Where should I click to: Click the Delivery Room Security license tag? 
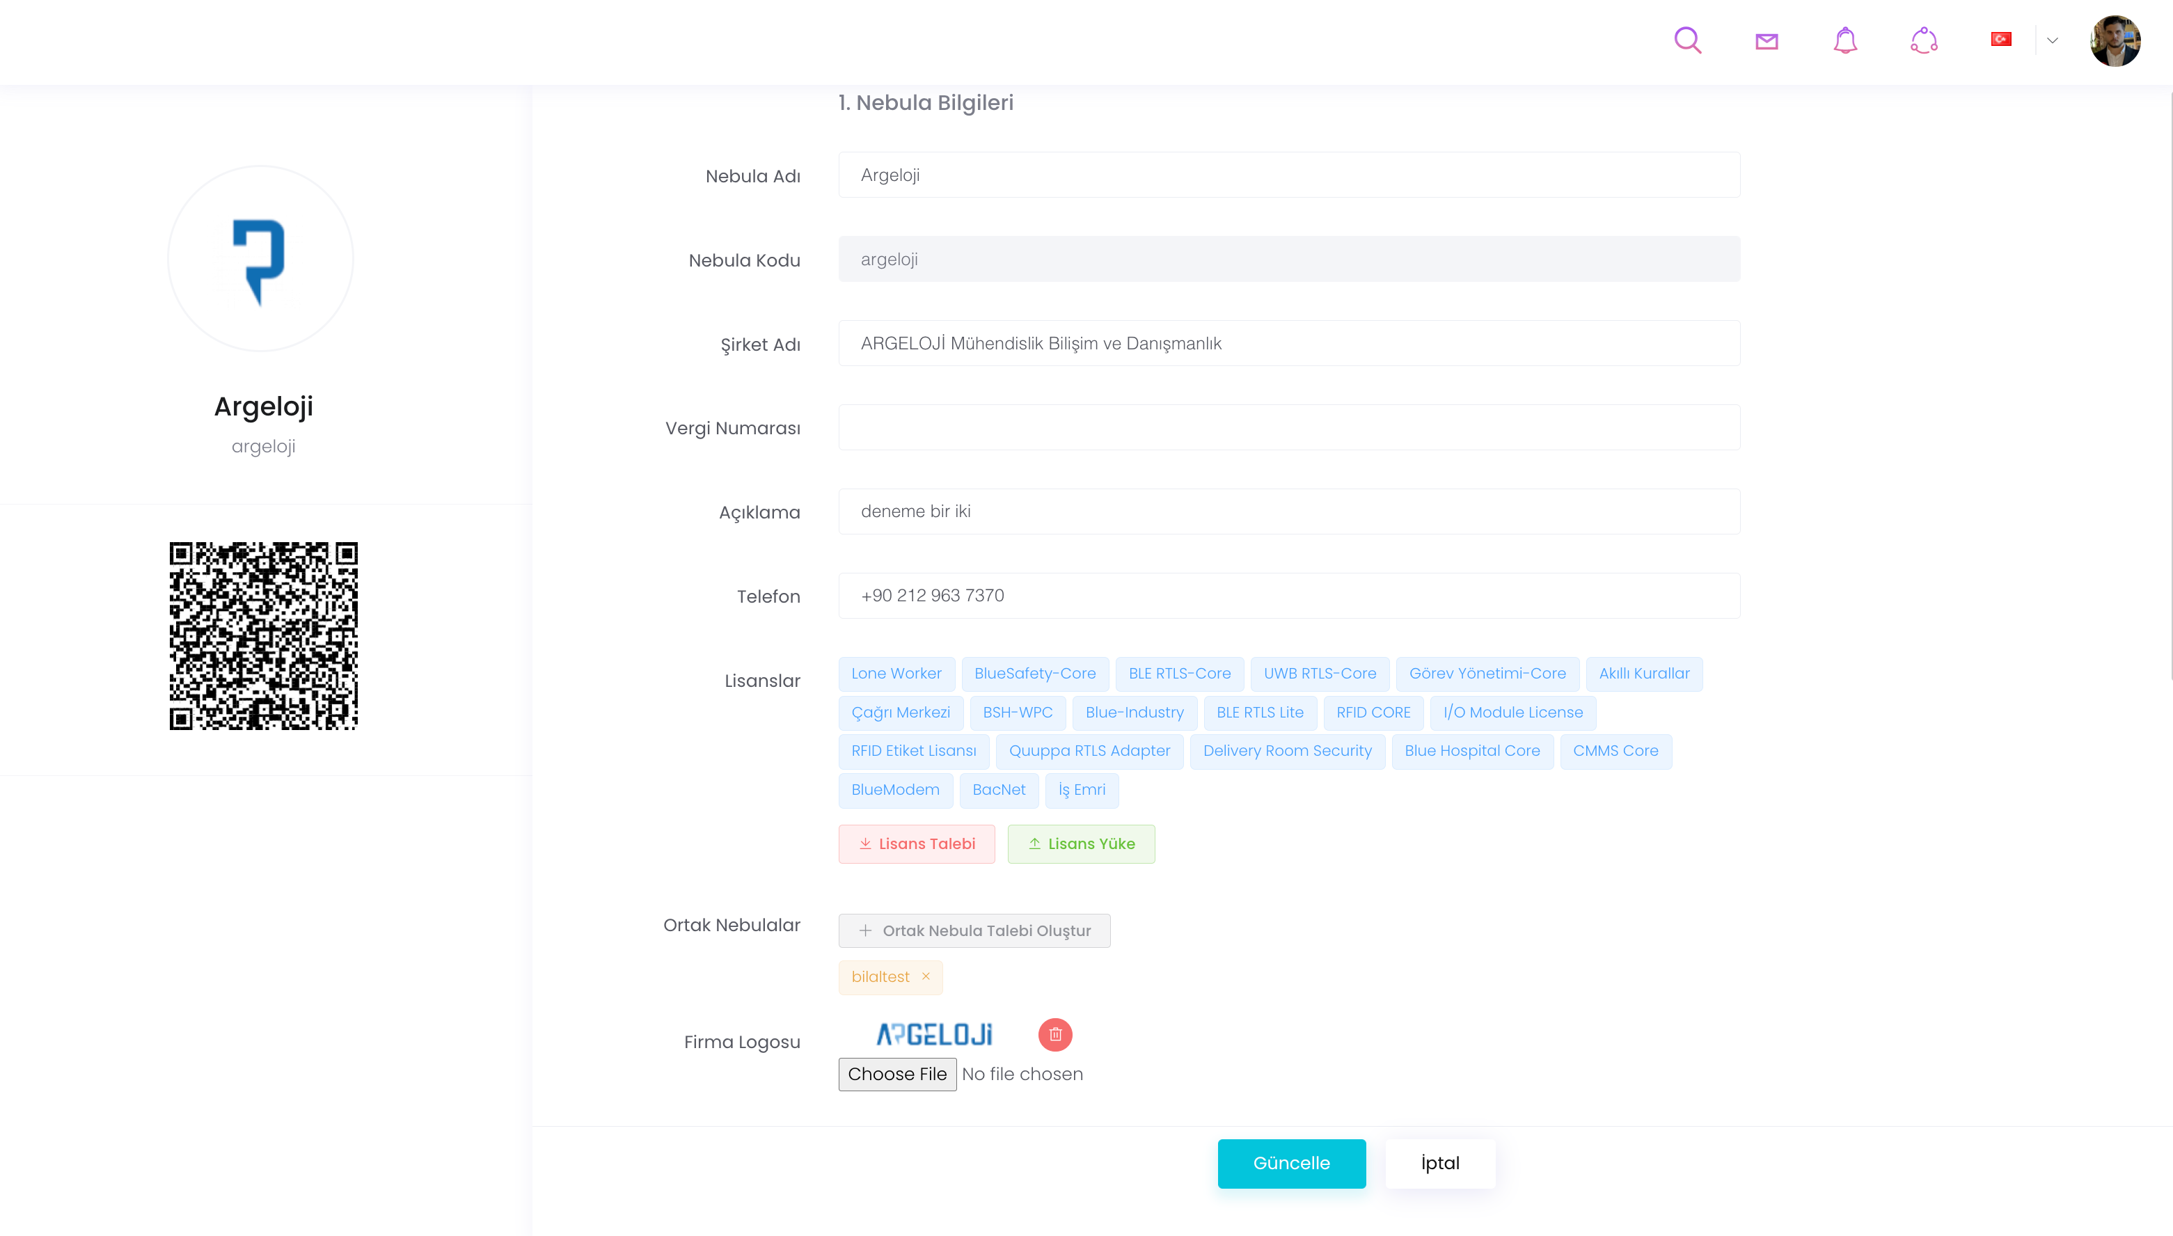[1287, 750]
